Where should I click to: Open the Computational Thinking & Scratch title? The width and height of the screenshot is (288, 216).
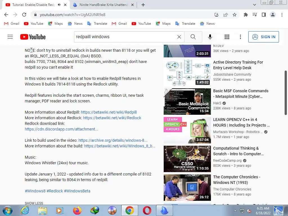238,151
